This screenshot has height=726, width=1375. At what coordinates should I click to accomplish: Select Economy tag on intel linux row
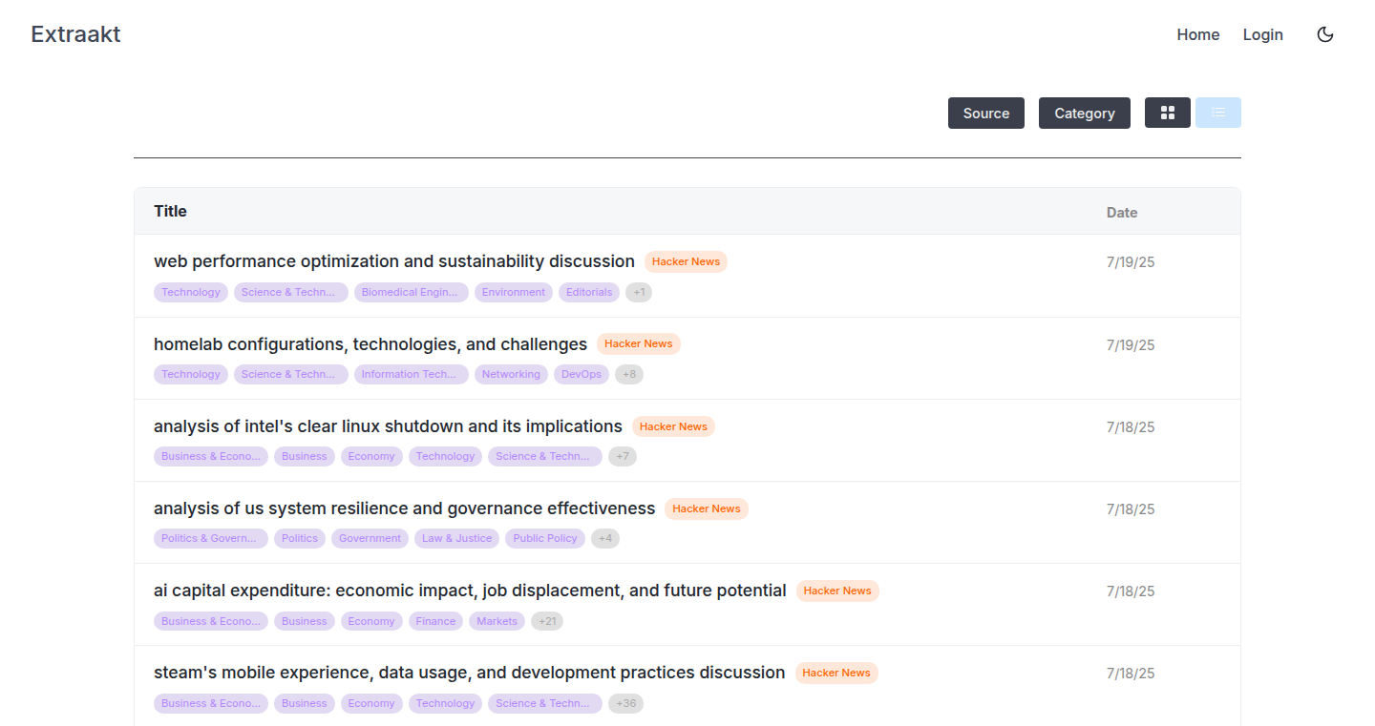371,456
